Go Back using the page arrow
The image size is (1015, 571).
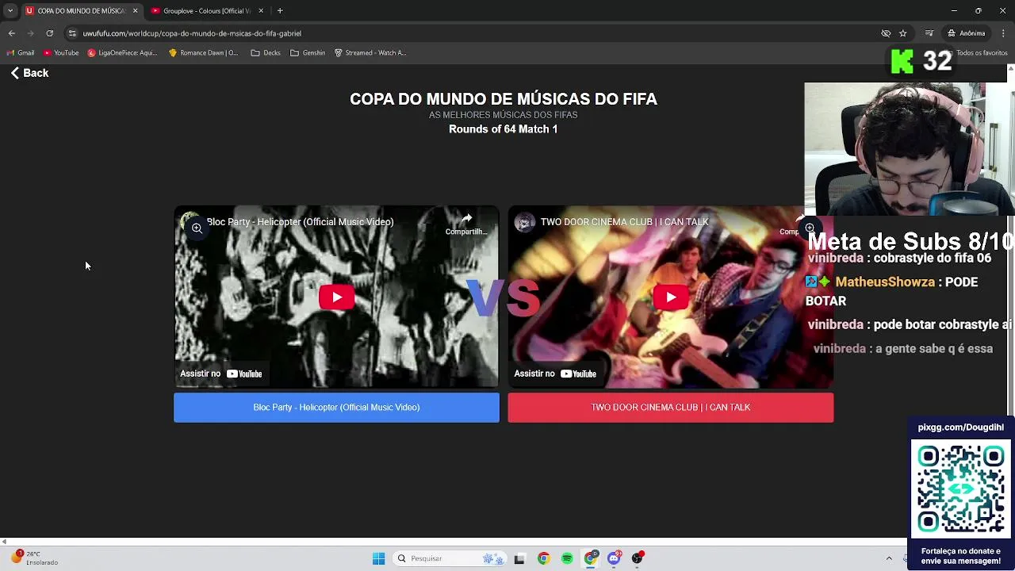29,73
